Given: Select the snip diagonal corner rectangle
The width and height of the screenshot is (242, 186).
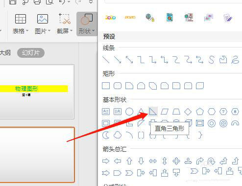Looking at the screenshot, I should coord(153,86).
